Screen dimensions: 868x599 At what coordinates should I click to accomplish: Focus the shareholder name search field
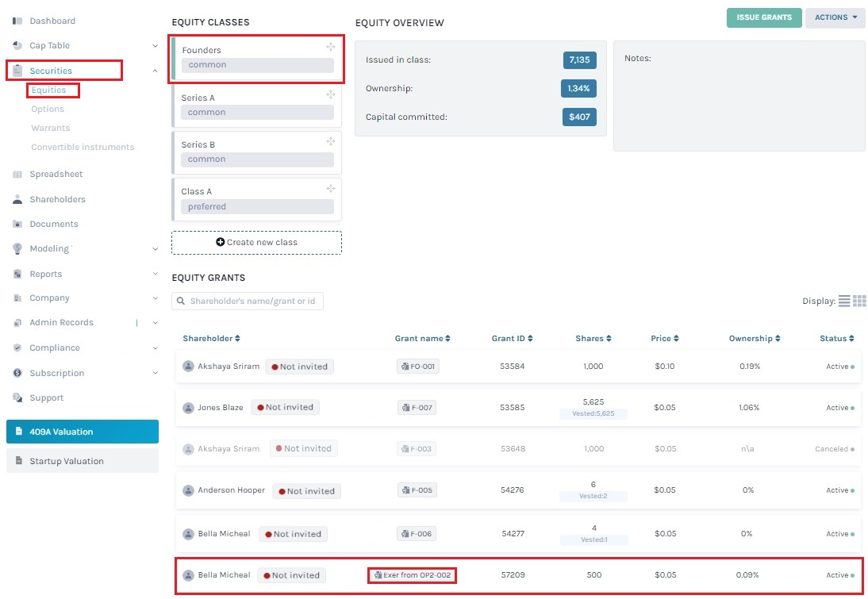(248, 301)
